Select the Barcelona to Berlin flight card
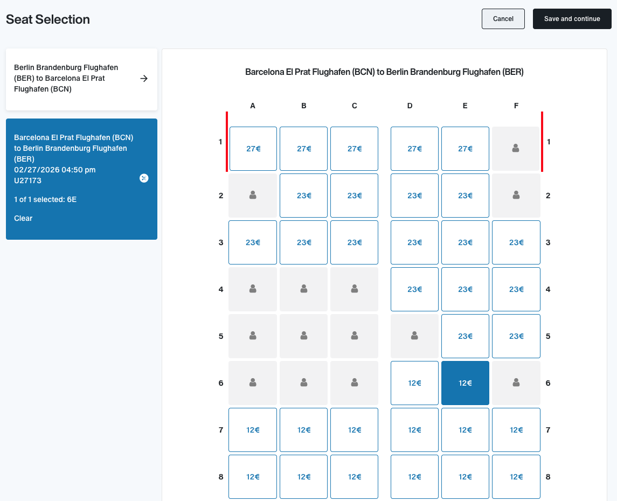Viewport: 617px width, 501px height. [81, 179]
